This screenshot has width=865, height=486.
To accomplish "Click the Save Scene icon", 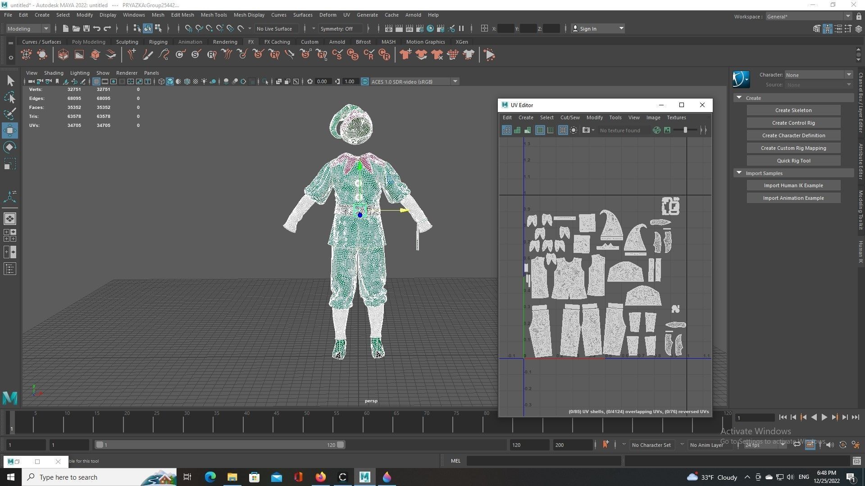I will pyautogui.click(x=86, y=28).
